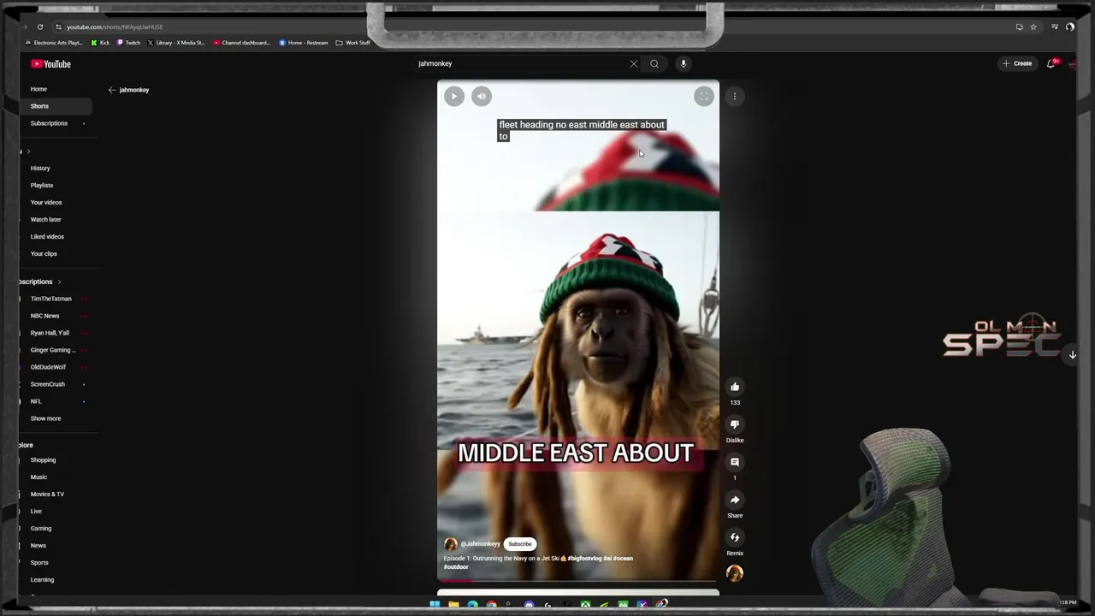Reload the browser page
The width and height of the screenshot is (1095, 616).
[39, 27]
